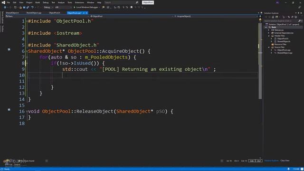Collapse the Header Files folder
Viewport: 304px width, 171px height.
click(x=269, y=36)
